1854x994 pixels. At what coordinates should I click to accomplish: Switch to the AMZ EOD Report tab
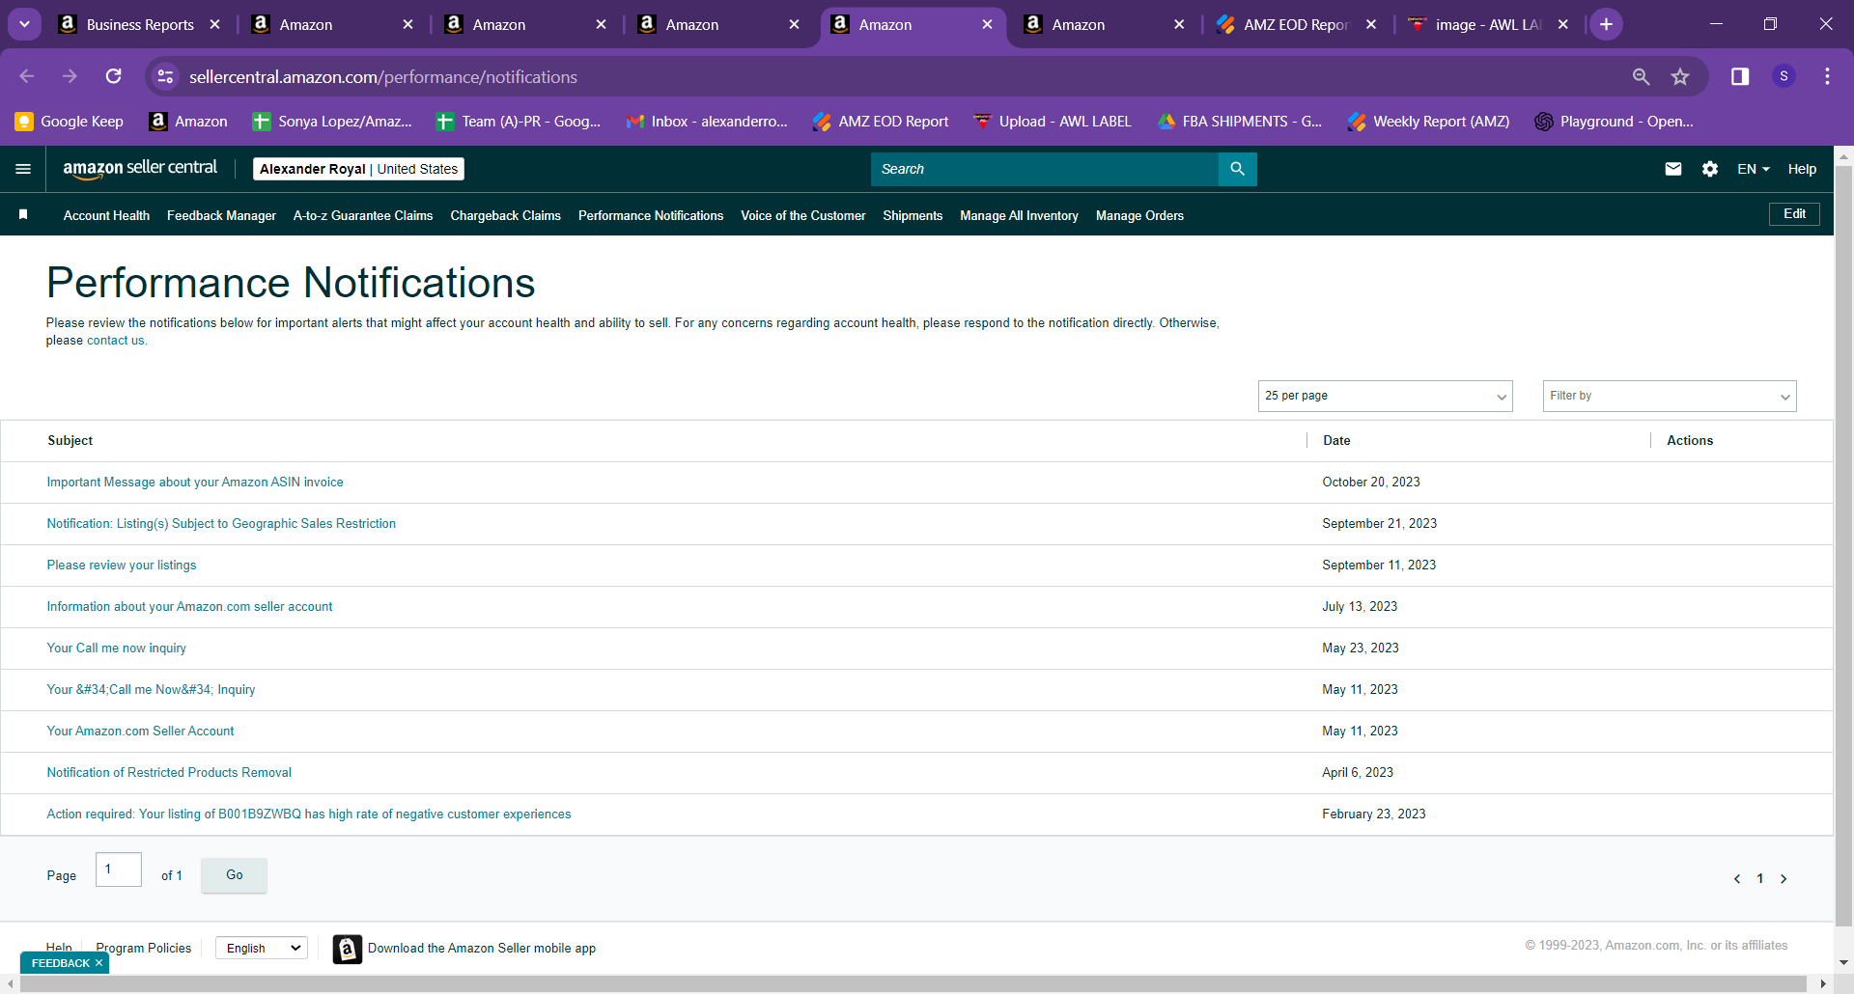click(x=1296, y=24)
